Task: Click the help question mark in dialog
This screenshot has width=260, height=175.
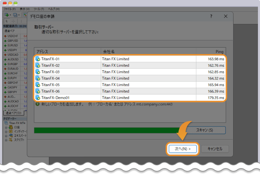Action: tap(211, 16)
